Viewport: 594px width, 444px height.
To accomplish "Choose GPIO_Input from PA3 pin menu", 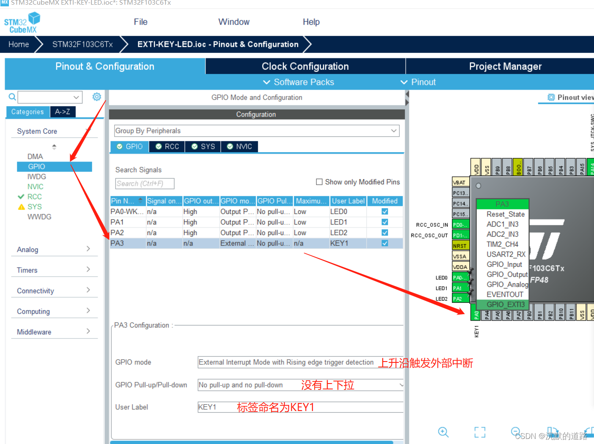I will [x=504, y=264].
